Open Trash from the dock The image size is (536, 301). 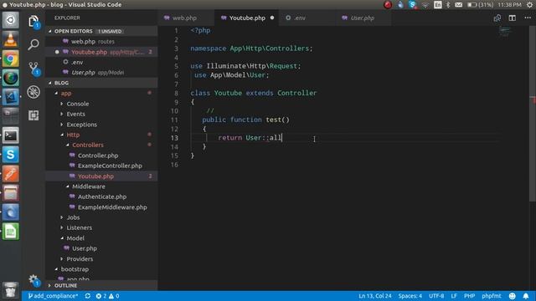coord(11,290)
